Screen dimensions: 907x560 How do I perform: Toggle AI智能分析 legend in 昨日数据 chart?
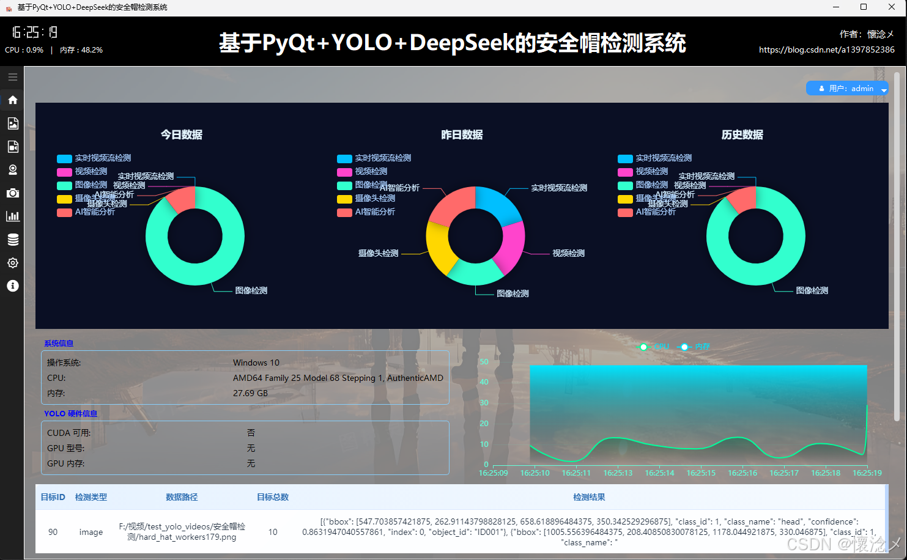[x=366, y=212]
